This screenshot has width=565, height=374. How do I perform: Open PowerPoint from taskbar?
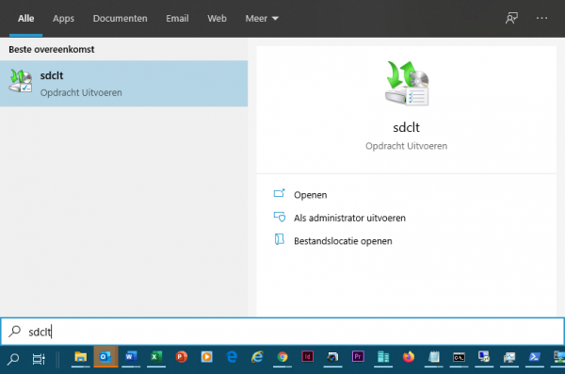[x=181, y=357]
